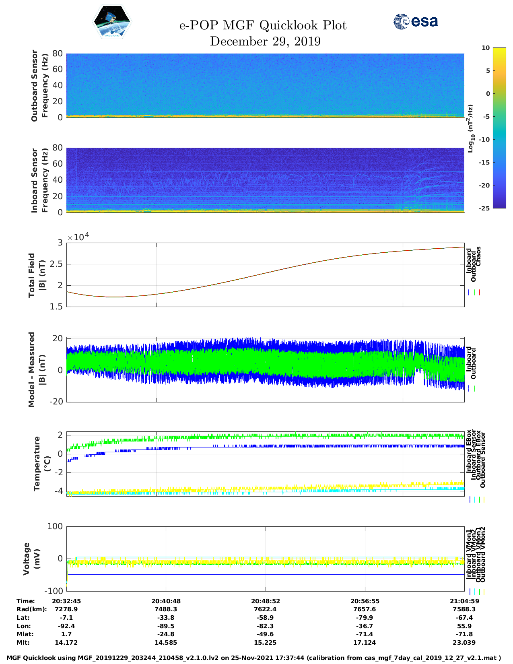
Task: Click the Temperature plot panel
Action: (x=265, y=464)
